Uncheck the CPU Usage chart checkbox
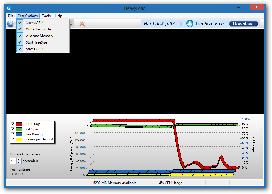Viewport: 272px width, 194px height. click(x=13, y=124)
